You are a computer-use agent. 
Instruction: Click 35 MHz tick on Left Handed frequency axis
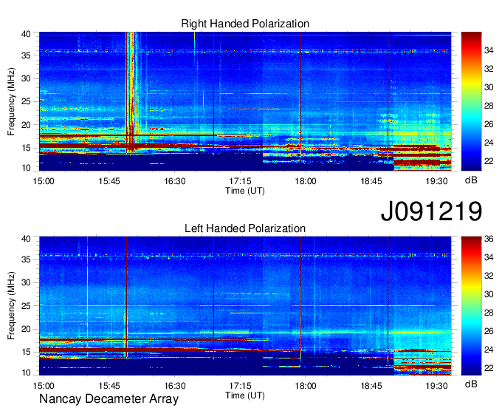pos(26,259)
